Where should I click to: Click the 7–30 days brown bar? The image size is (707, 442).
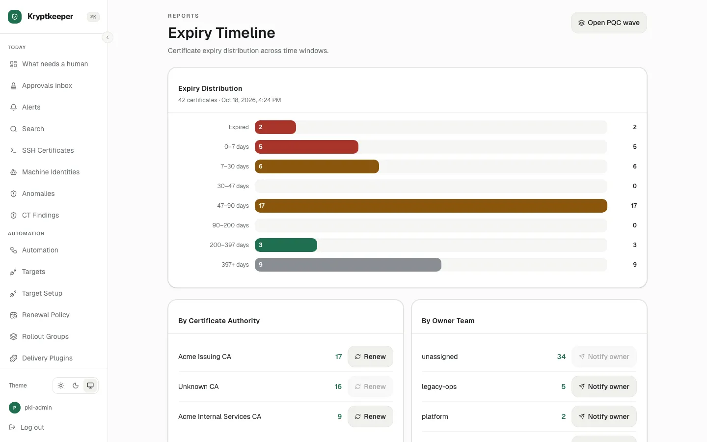pyautogui.click(x=317, y=166)
